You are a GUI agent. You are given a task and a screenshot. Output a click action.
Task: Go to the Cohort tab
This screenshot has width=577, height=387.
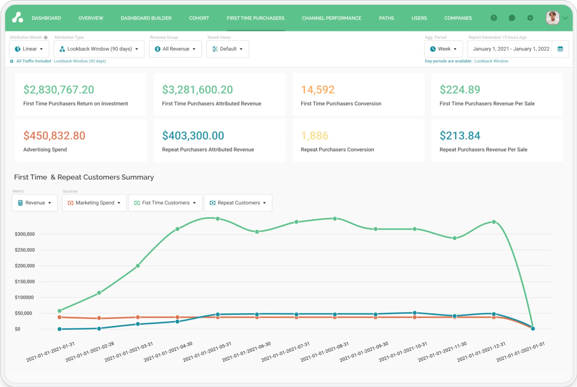point(199,18)
